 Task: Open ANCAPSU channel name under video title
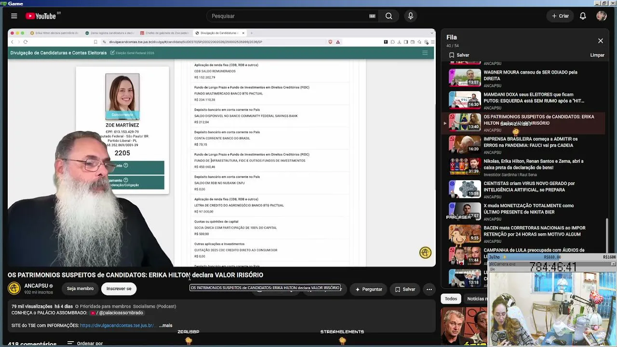(x=36, y=286)
